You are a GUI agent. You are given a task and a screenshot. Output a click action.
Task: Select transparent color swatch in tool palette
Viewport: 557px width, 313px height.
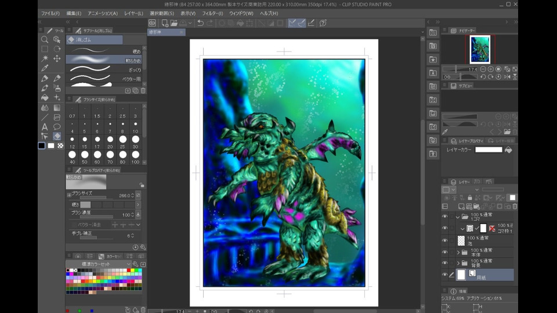pyautogui.click(x=60, y=145)
